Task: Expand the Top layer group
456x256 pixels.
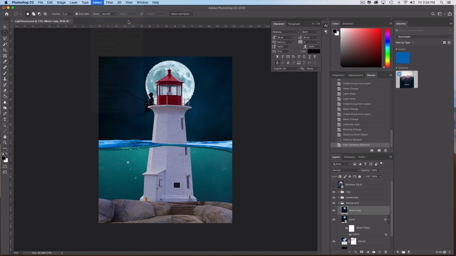Action: point(338,192)
